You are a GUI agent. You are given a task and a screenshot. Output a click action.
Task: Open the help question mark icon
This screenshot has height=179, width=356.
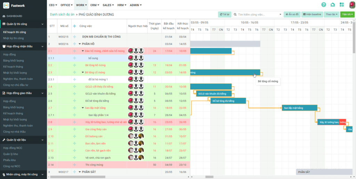(x=324, y=5)
